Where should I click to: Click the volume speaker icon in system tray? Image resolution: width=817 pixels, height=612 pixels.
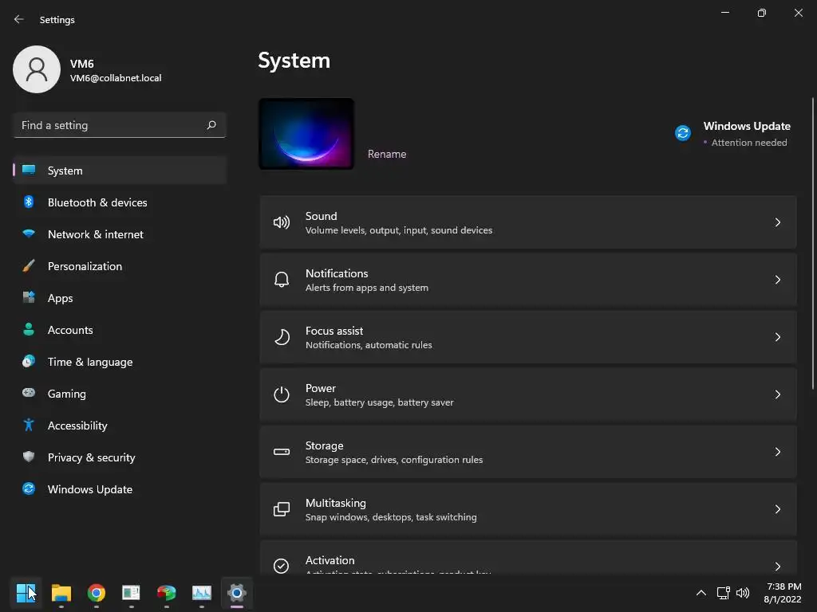[743, 593]
